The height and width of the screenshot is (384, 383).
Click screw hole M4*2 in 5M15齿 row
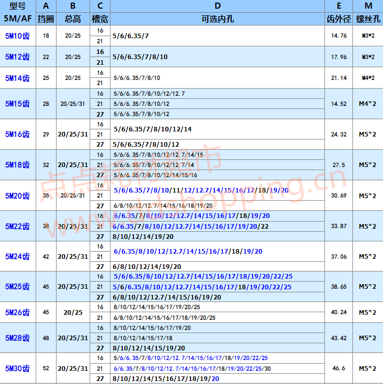point(367,103)
